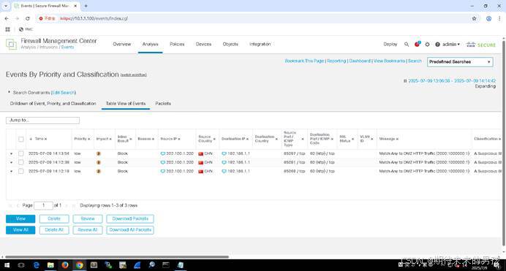Click CHN flag icon in 14:12:19 row

pos(201,172)
